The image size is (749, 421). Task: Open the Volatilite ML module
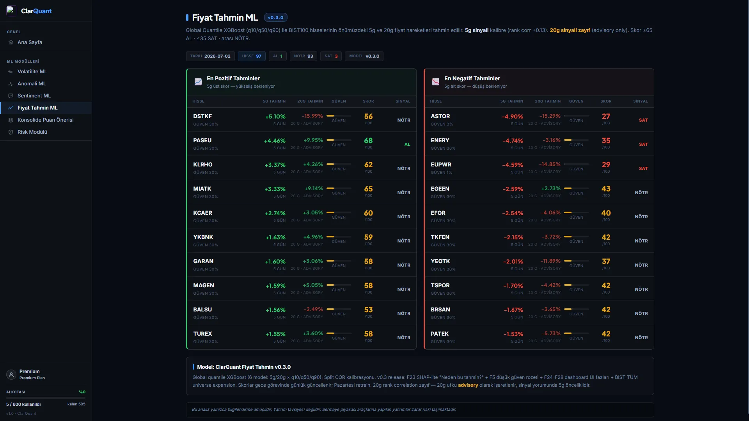(46, 72)
